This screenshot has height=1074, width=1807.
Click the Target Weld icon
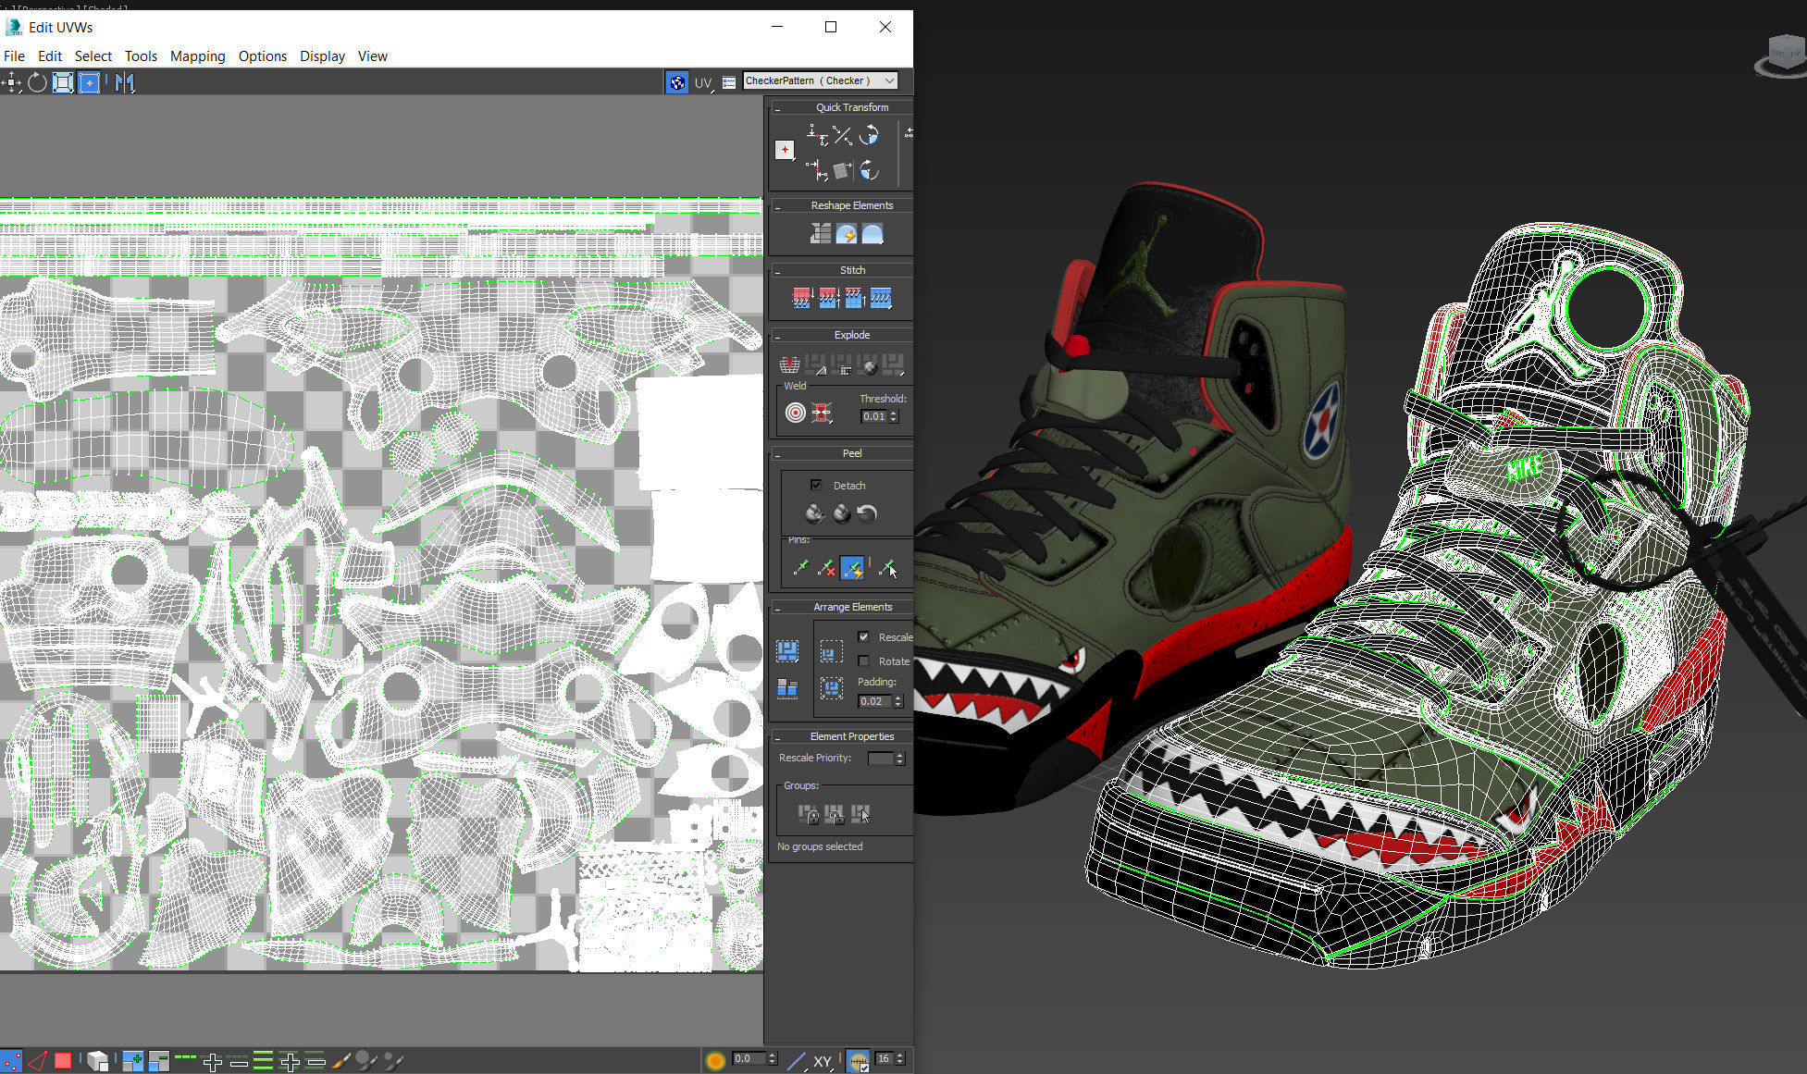(795, 413)
